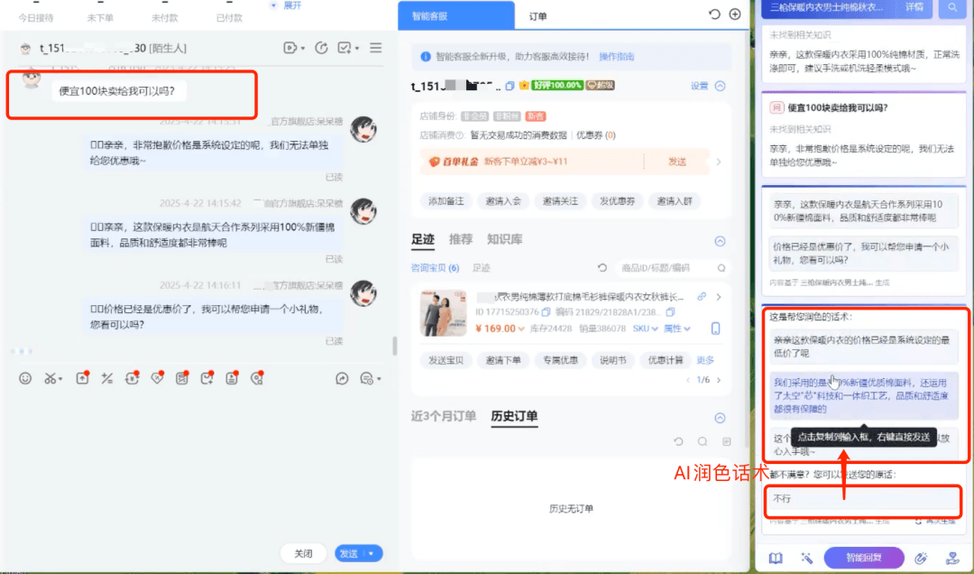Open the emoji picker in chat toolbar
The height and width of the screenshot is (574, 974).
coord(25,379)
